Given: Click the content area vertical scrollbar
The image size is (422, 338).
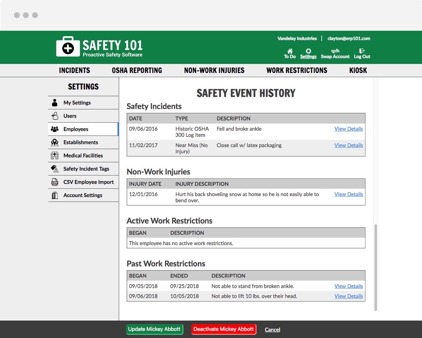Looking at the screenshot, I should pyautogui.click(x=376, y=267).
